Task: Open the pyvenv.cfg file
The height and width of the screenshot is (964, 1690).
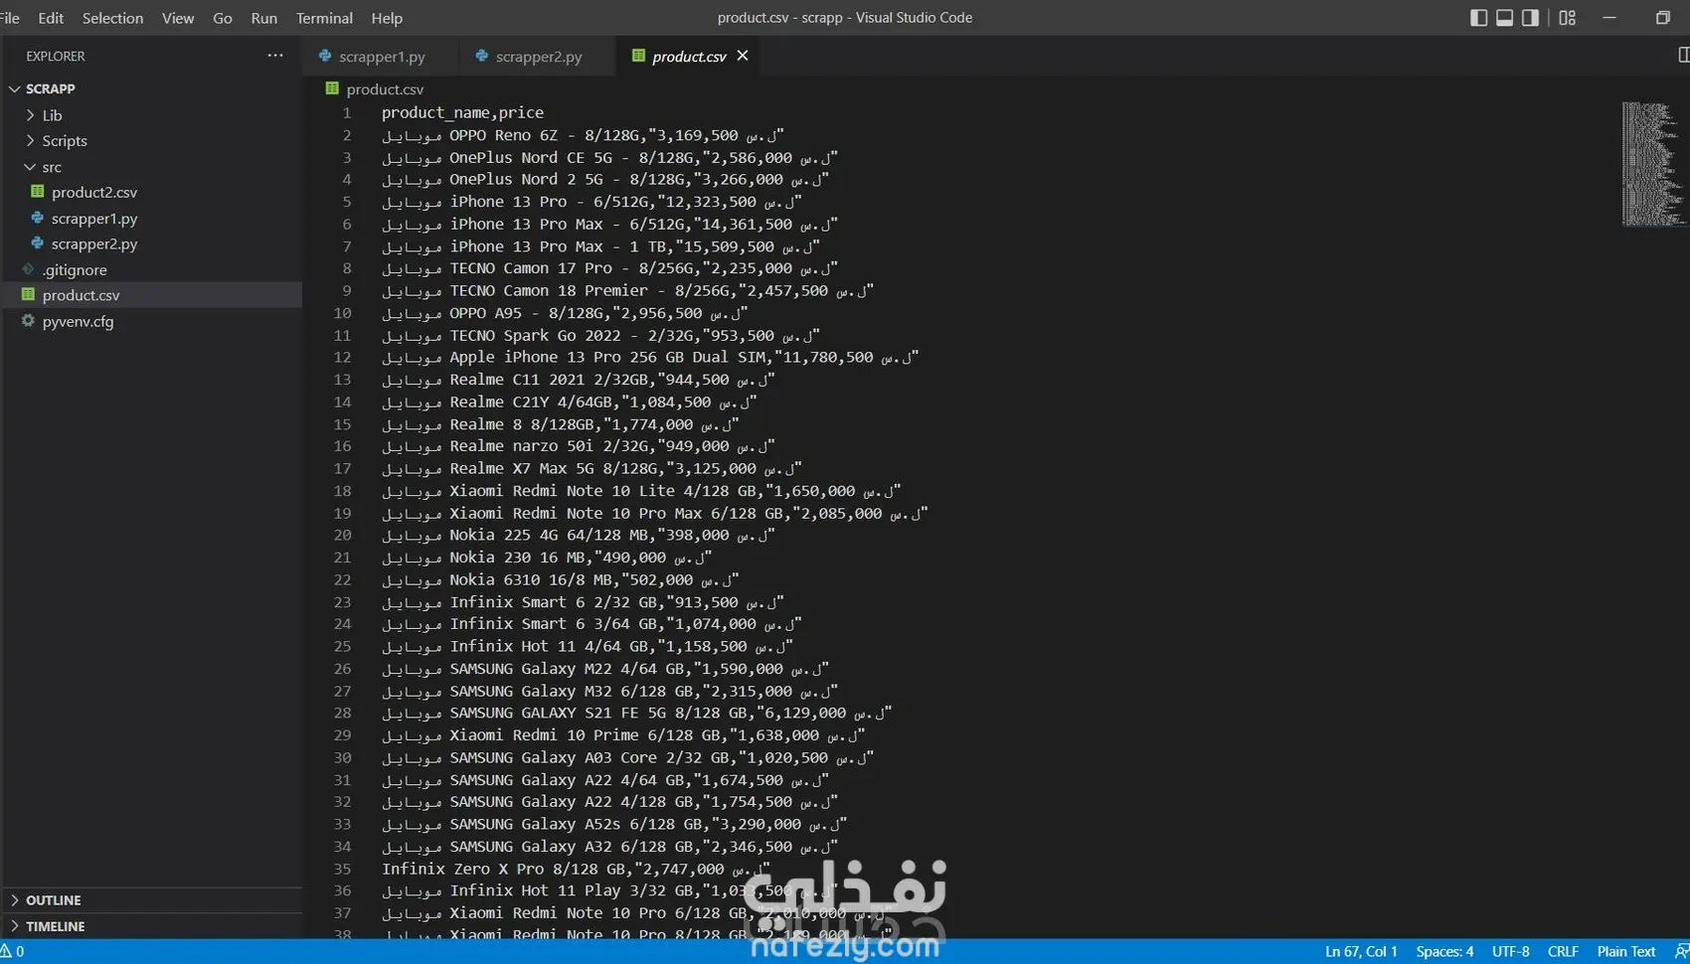Action: pos(78,321)
